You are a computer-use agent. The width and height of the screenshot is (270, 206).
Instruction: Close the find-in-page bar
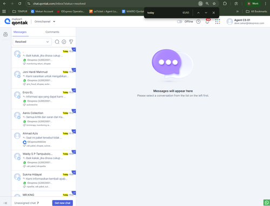(x=214, y=13)
